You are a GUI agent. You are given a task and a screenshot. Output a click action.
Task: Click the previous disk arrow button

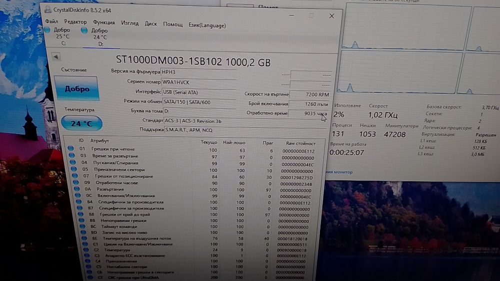[56, 57]
